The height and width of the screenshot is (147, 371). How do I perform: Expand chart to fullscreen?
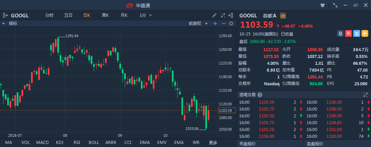click(x=223, y=15)
